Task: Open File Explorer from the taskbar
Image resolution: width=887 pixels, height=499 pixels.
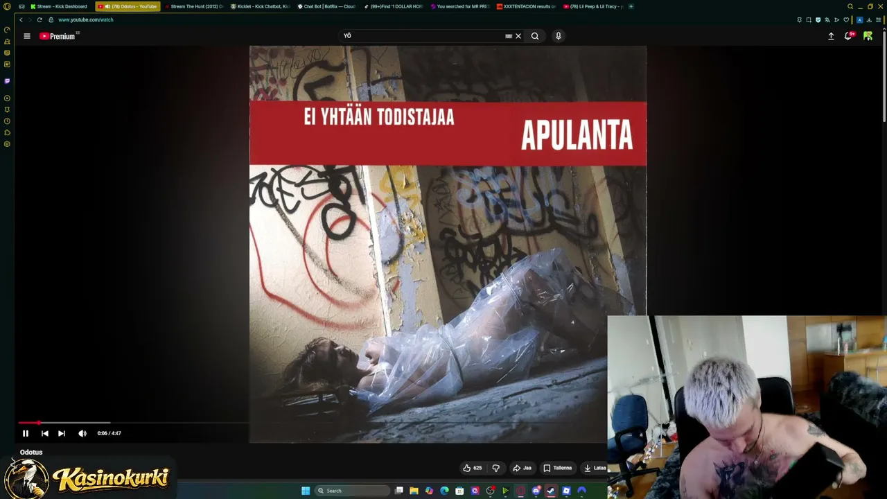Action: pyautogui.click(x=414, y=491)
